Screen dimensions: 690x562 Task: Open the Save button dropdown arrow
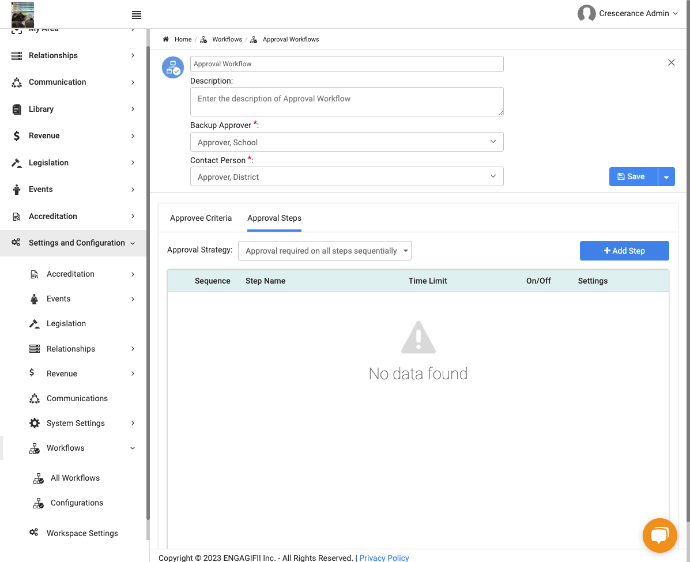666,177
